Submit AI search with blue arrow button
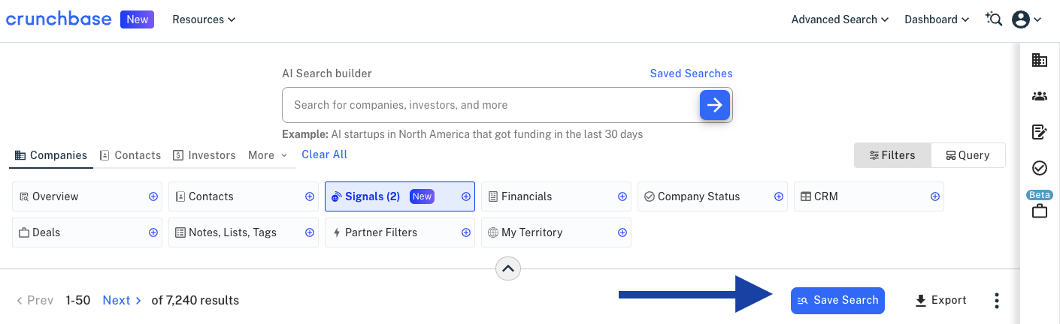This screenshot has height=324, width=1060. coord(715,105)
